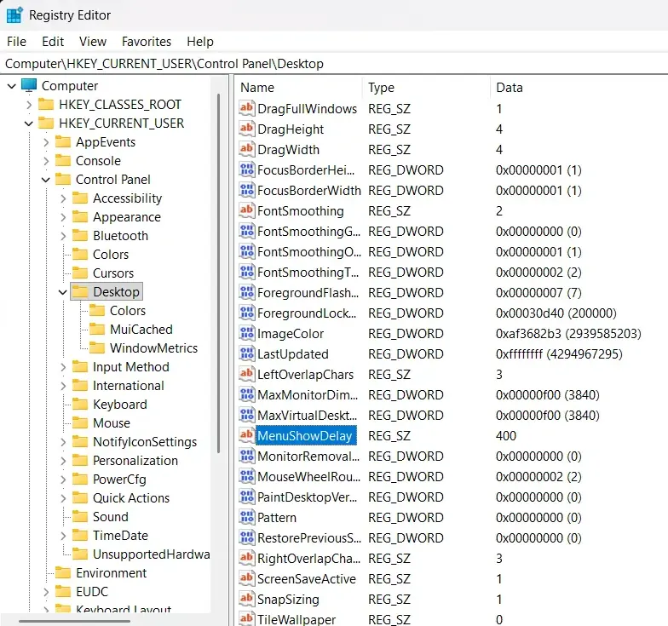Open the View menu
Viewport: 668px width, 626px height.
pos(92,42)
